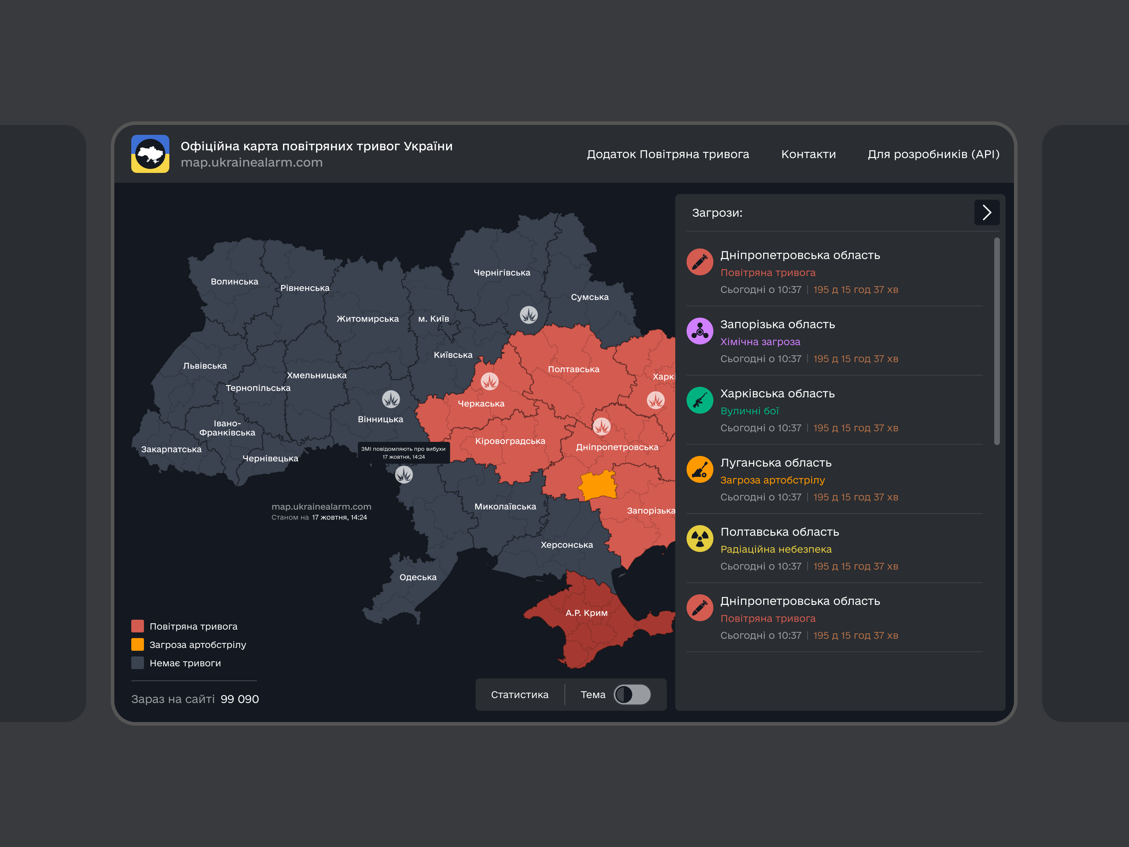Collapse the Загрози panel with the chevron

[986, 212]
